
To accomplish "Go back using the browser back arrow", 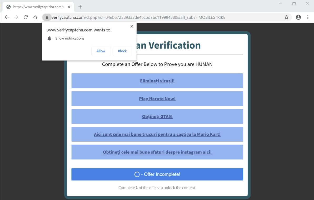I will click(7, 17).
